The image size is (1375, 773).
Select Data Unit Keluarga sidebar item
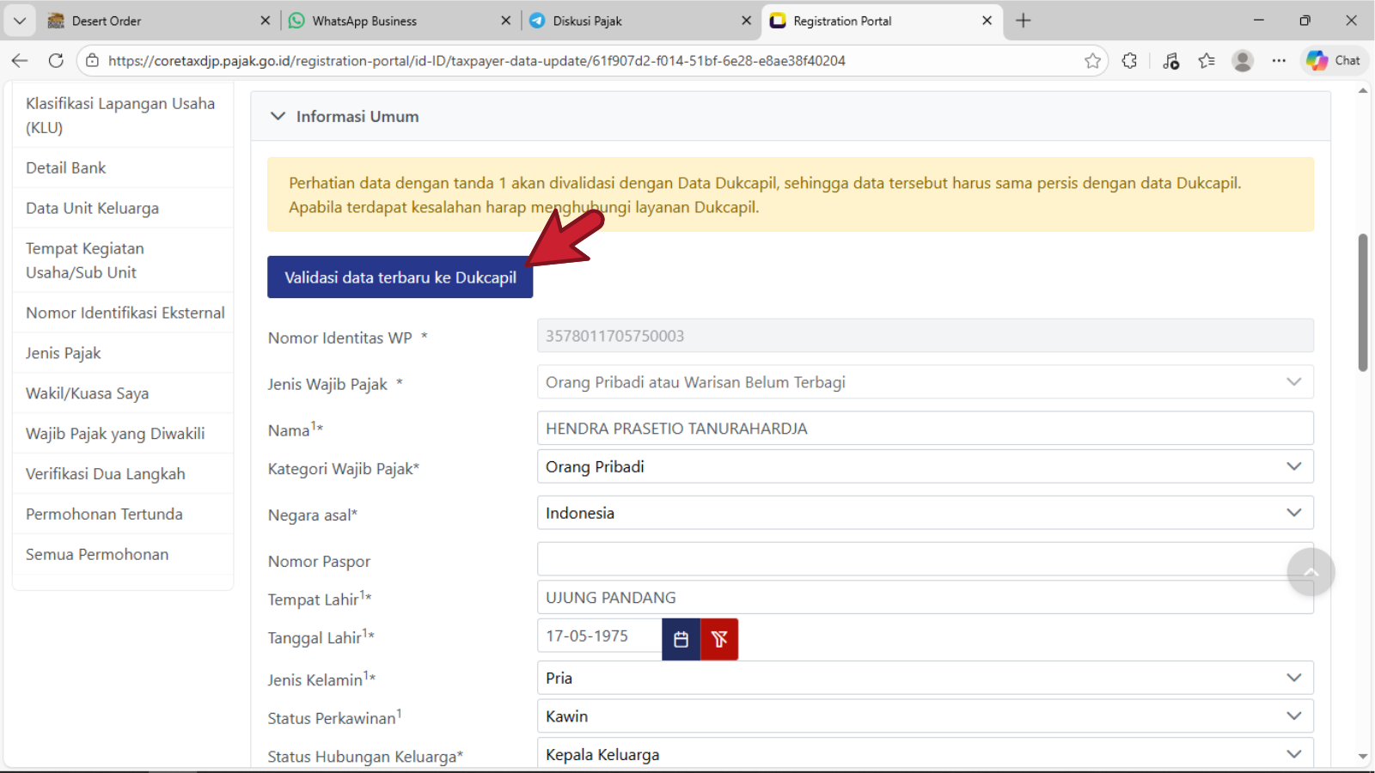92,208
